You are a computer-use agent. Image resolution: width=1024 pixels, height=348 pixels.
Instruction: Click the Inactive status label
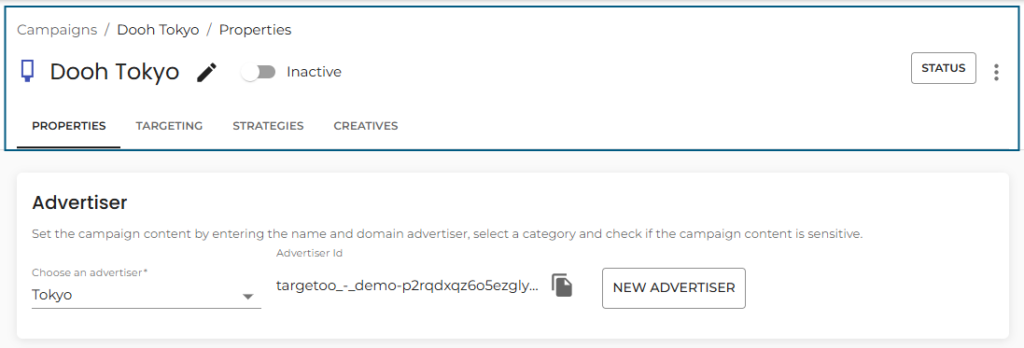(314, 72)
